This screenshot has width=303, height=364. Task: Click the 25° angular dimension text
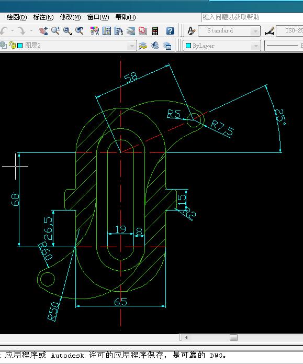[280, 117]
